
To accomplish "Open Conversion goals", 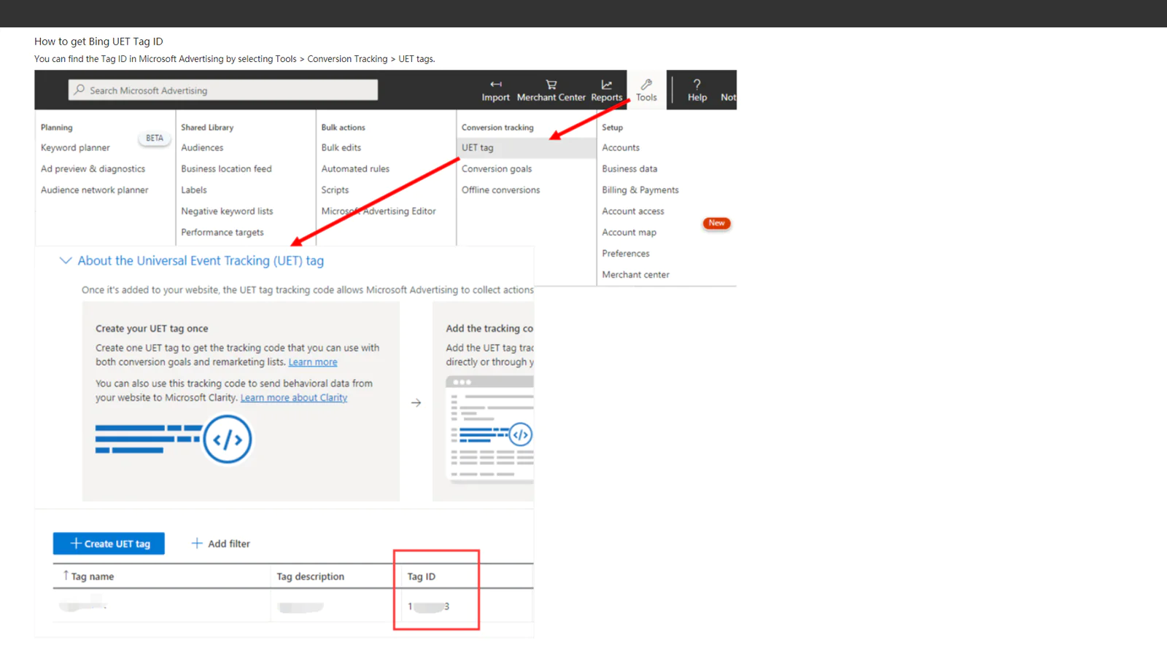I will click(x=497, y=168).
